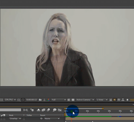Select the keyframe diamond near 02s
This screenshot has width=134, height=122.
click(93, 121)
